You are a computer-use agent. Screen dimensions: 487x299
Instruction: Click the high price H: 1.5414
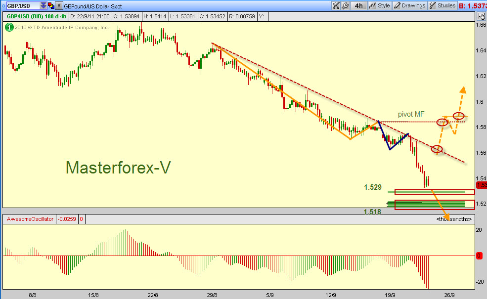point(155,16)
